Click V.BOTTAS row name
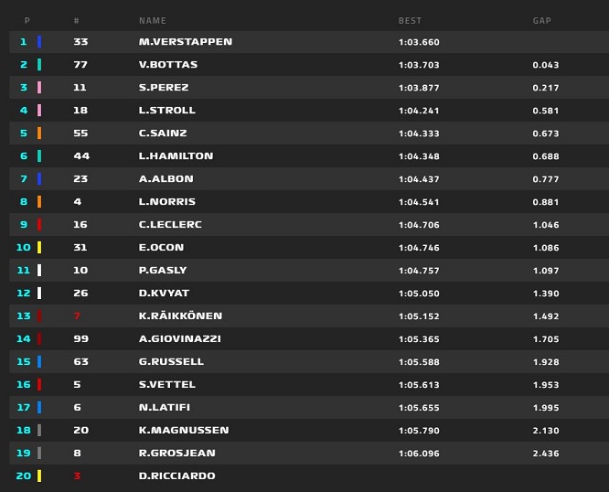Image resolution: width=609 pixels, height=492 pixels. click(168, 65)
